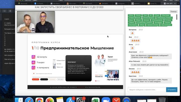The width and height of the screenshot is (181, 102).
Task: Click the Отправить send button
Action: [x=172, y=90]
